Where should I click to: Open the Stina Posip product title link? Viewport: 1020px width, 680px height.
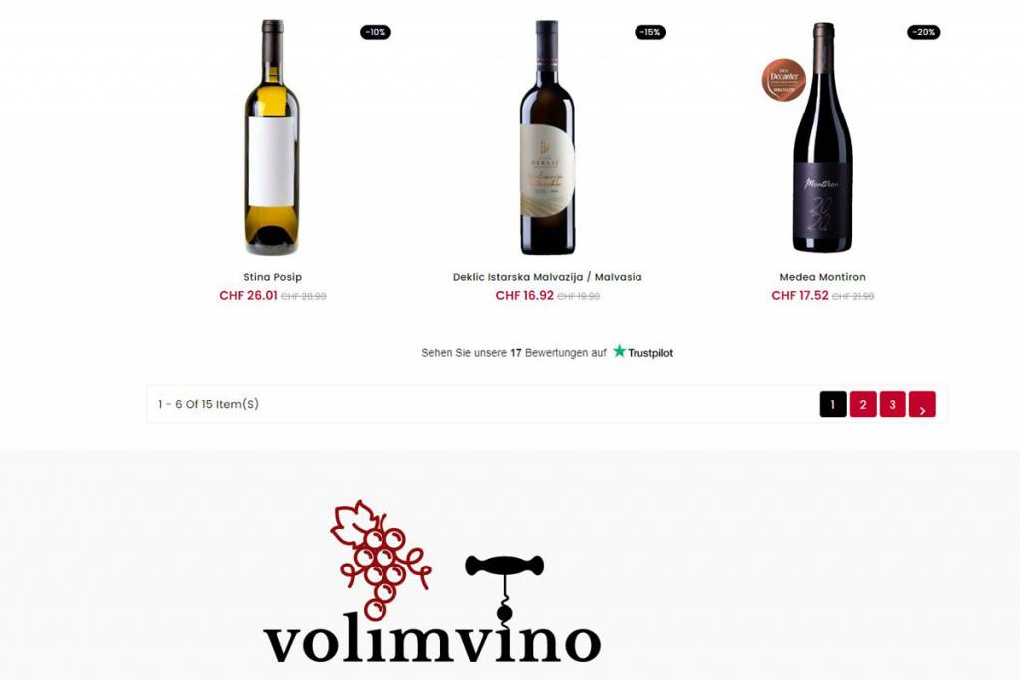[x=273, y=277]
